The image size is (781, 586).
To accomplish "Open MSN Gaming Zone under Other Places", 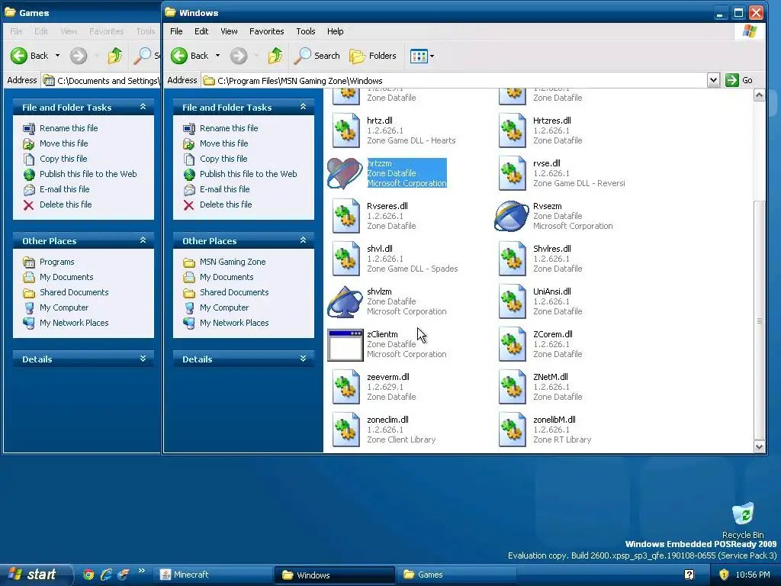I will click(x=233, y=262).
